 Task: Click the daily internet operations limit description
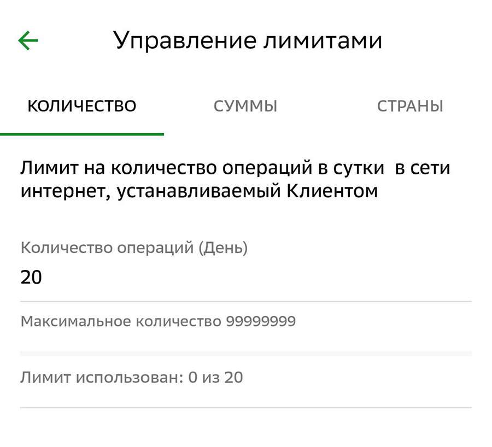click(235, 179)
